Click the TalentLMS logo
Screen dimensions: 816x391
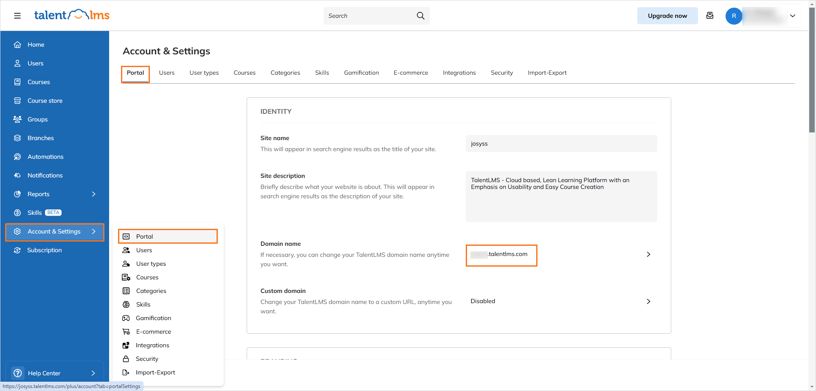[72, 15]
